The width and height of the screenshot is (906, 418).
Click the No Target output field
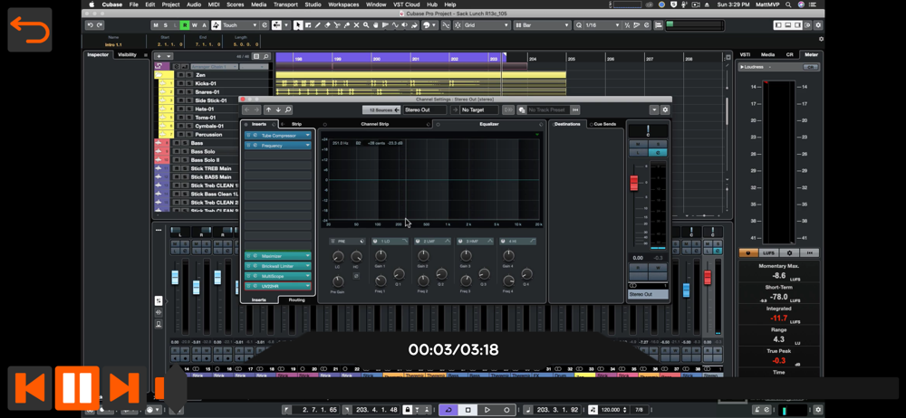click(479, 109)
